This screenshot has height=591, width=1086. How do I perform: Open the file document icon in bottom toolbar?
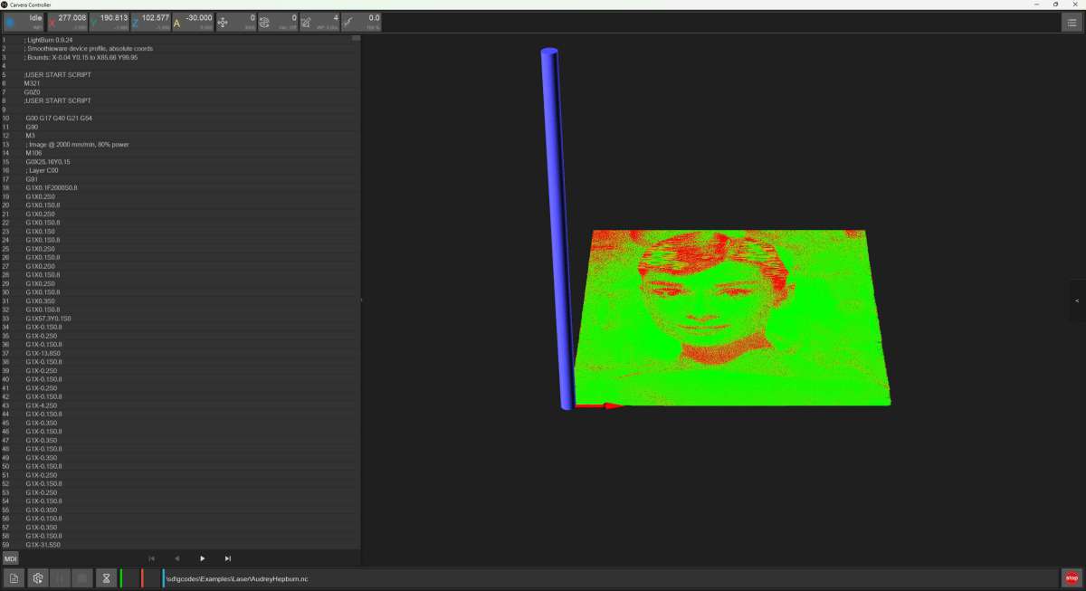(14, 577)
